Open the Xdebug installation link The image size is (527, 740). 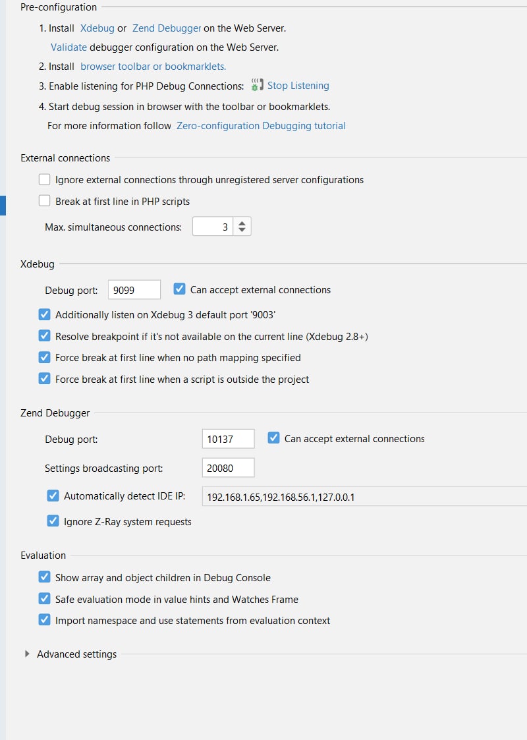[97, 28]
